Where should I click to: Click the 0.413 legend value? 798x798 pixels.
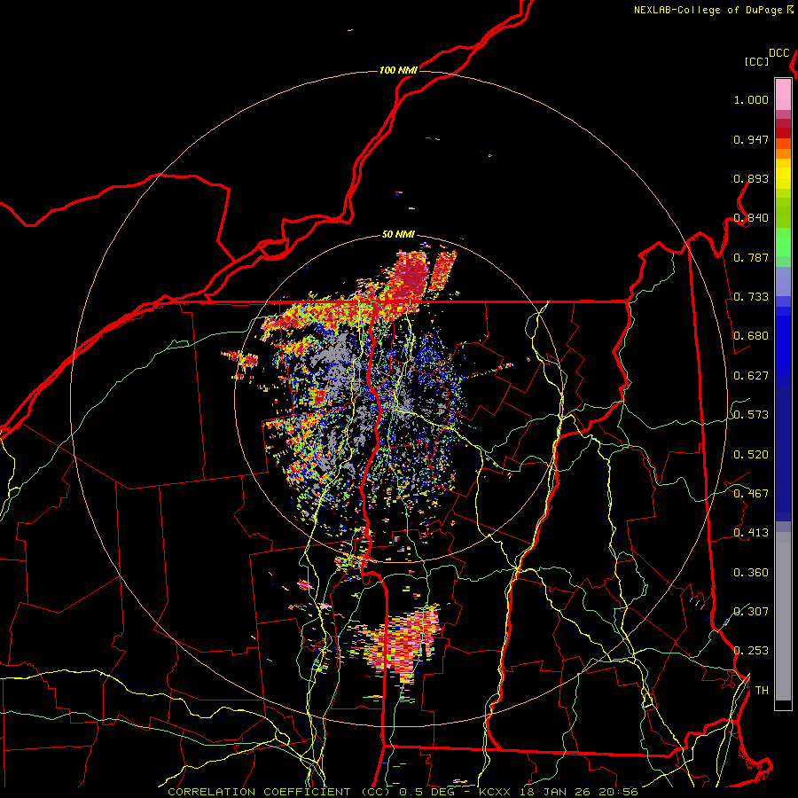[751, 533]
